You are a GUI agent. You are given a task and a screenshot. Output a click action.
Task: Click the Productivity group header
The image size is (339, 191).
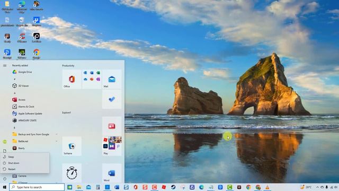point(68,66)
